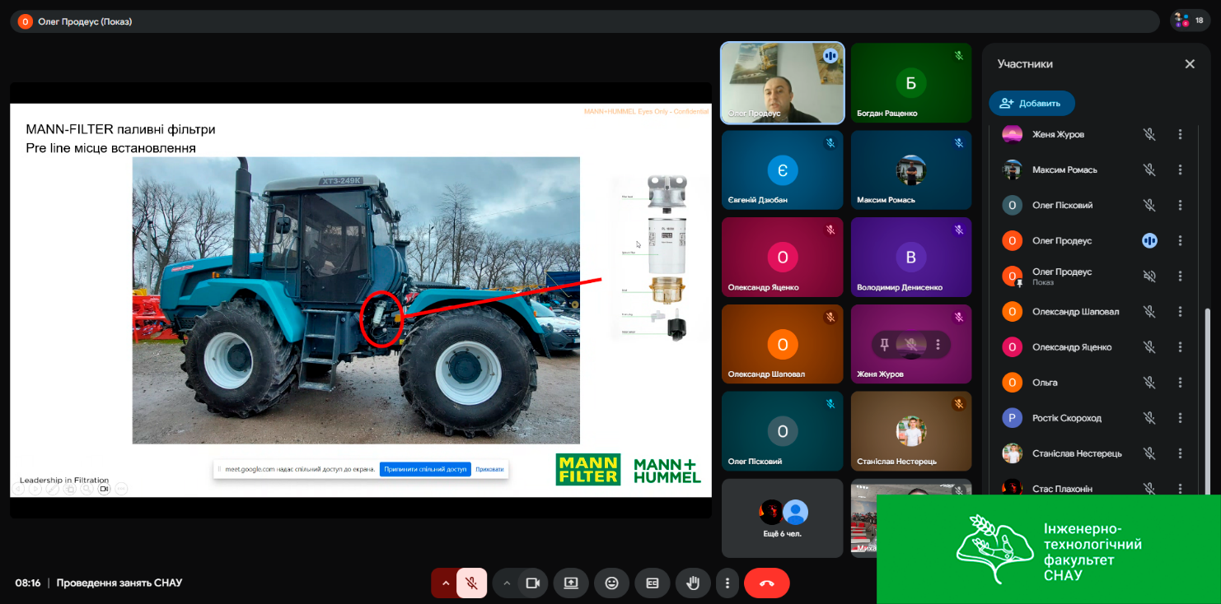Viewport: 1221px width, 604px height.
Task: Select the Ещё 6 чел. tile
Action: (x=782, y=518)
